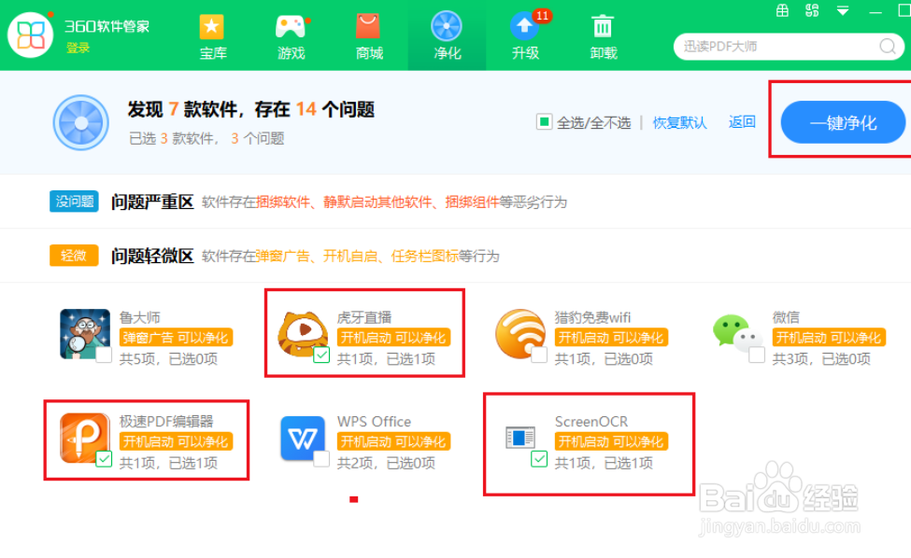Click 虎牙直播's 开机启动 可以净化 label
Viewport: 911px width, 558px height.
click(393, 338)
